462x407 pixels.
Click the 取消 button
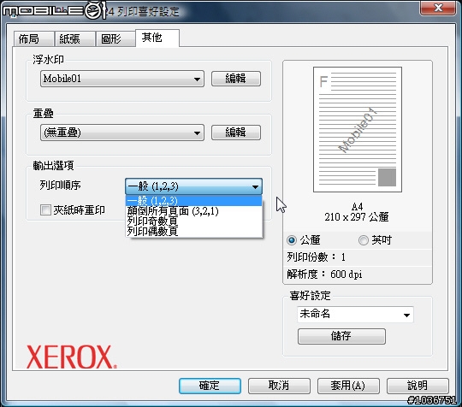tap(279, 386)
